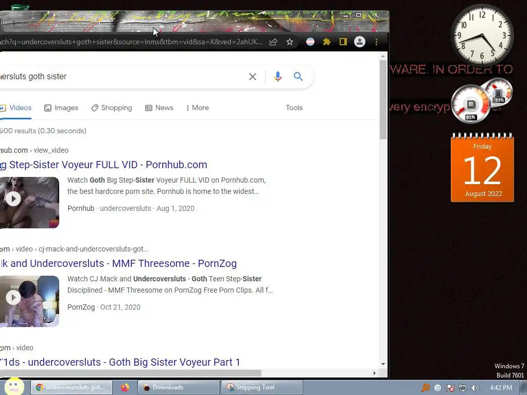Open Action Center flag tray icon

click(x=450, y=388)
